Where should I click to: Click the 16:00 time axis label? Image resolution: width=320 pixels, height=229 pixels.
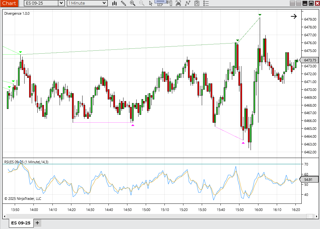click(258, 210)
